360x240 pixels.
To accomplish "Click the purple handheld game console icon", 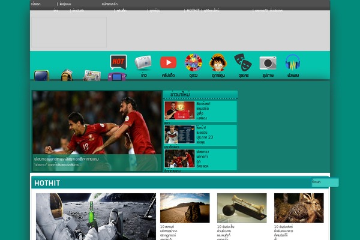I will coord(117,77).
